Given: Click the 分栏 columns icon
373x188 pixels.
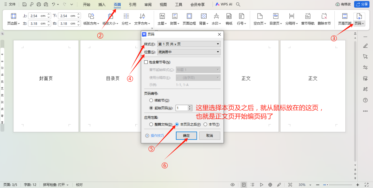Looking at the screenshot, I should click(126, 16).
